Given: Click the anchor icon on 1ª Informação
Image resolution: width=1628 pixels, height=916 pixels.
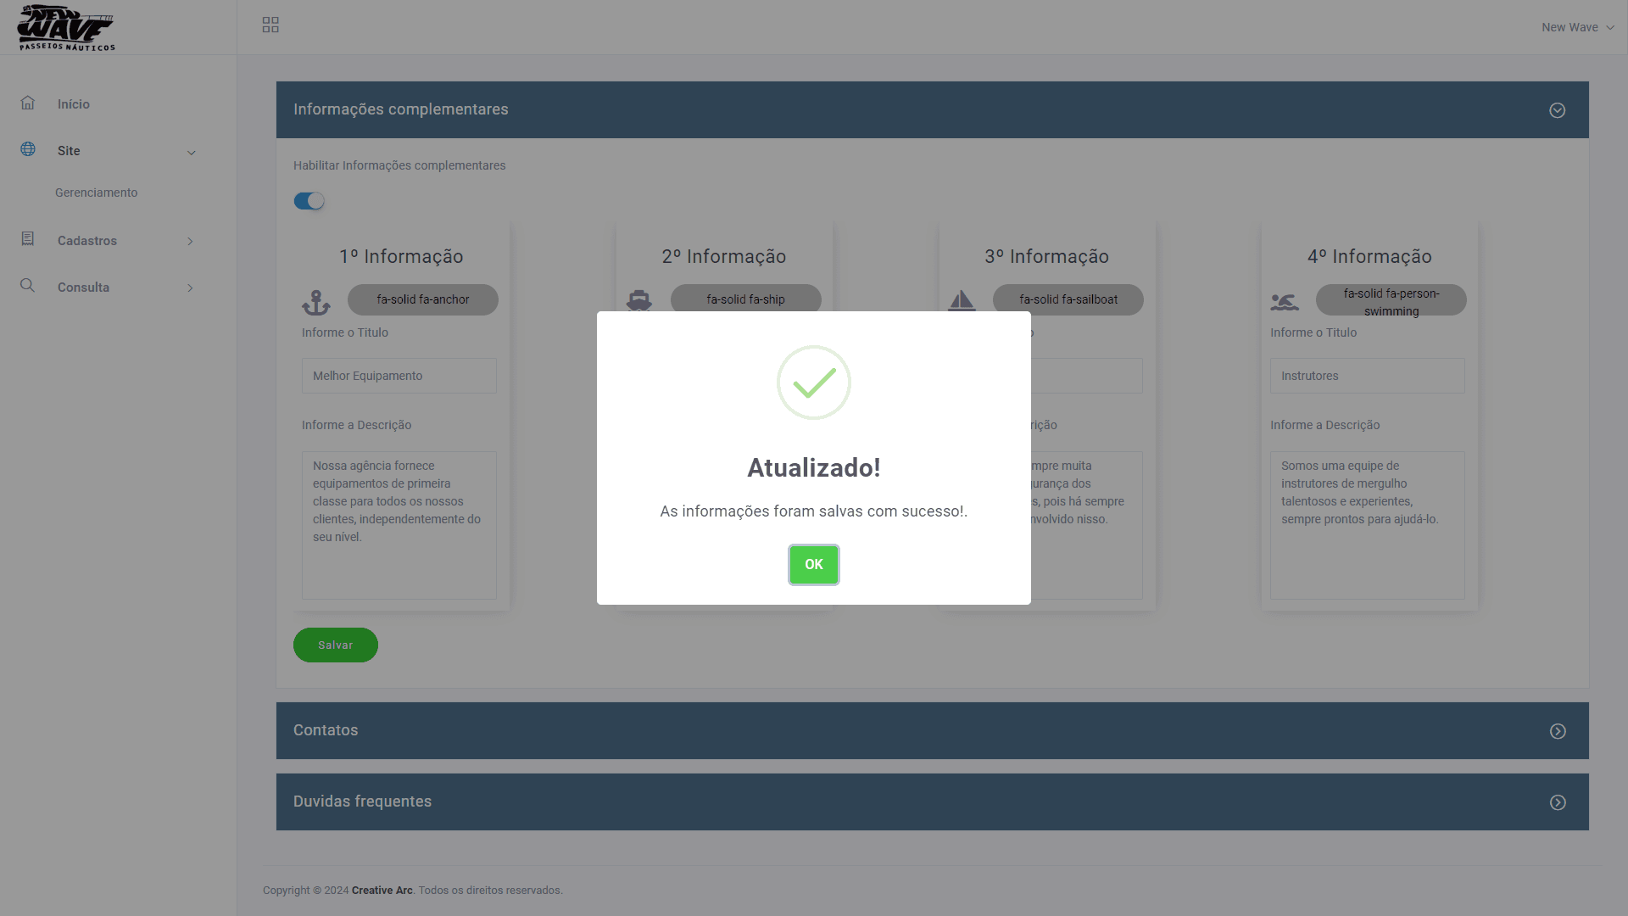Looking at the screenshot, I should [315, 299].
